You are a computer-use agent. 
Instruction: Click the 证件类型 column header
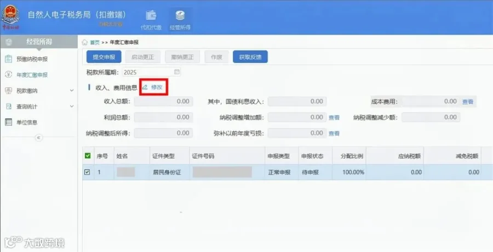coord(169,156)
